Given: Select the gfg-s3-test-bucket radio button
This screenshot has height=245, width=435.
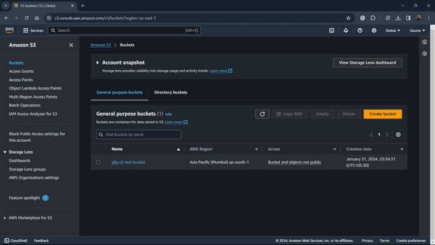Looking at the screenshot, I should click(x=98, y=162).
